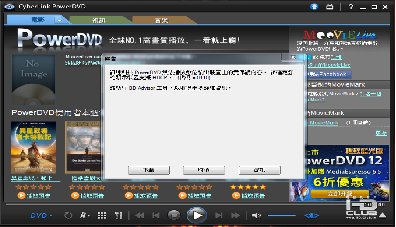Click the large play button

(x=197, y=215)
